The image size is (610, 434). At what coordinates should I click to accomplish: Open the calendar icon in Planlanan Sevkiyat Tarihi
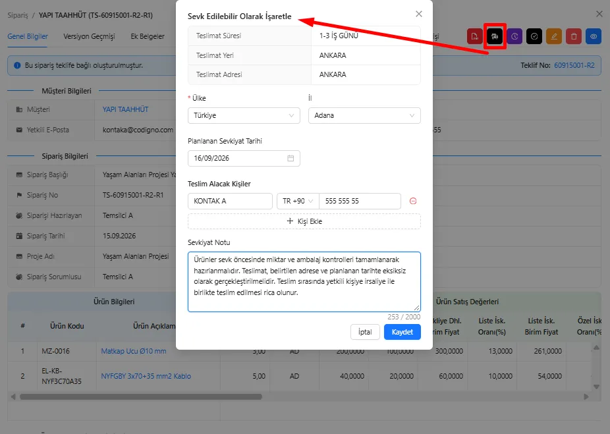point(291,158)
